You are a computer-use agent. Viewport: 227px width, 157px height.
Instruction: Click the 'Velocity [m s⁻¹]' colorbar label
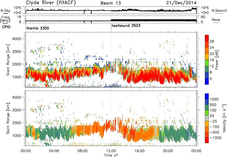224,118
